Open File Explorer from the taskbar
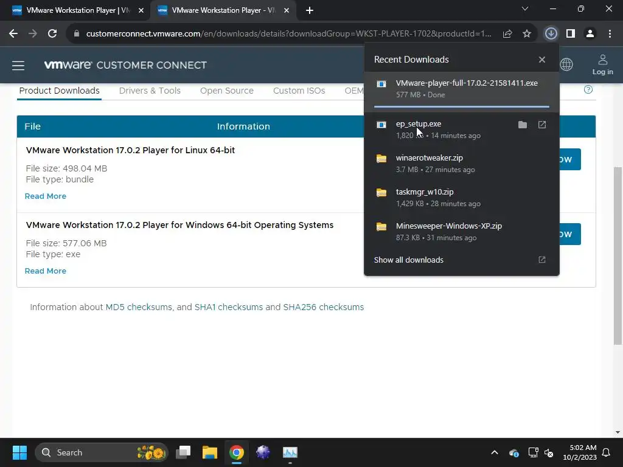Screen dimensions: 623x467 (210, 452)
